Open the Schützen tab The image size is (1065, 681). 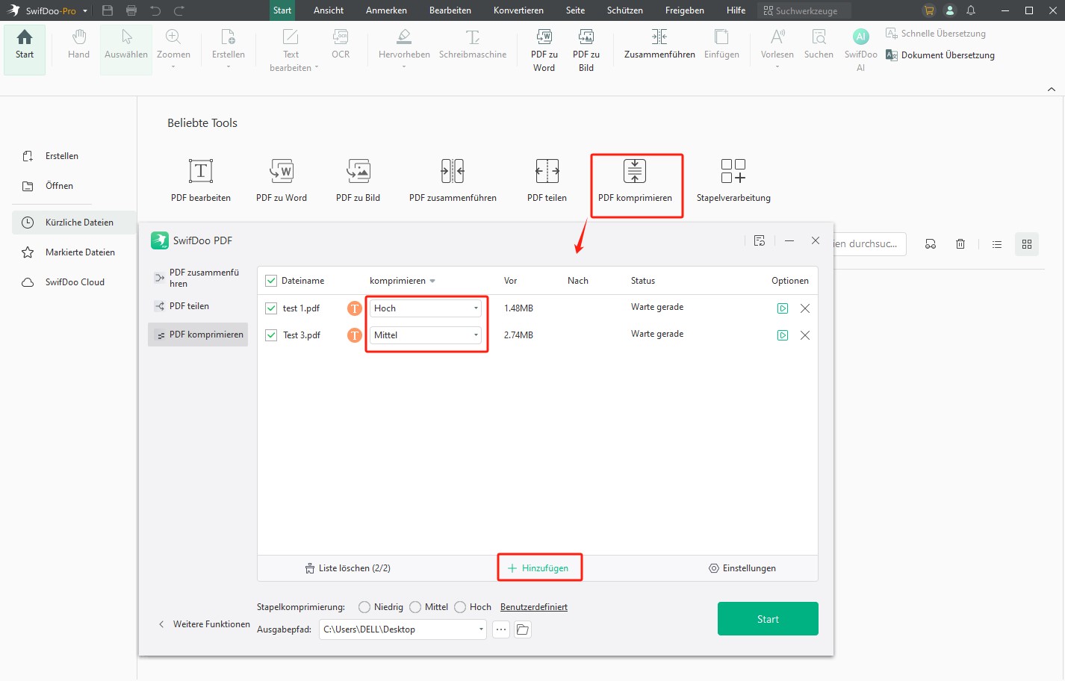(x=625, y=10)
